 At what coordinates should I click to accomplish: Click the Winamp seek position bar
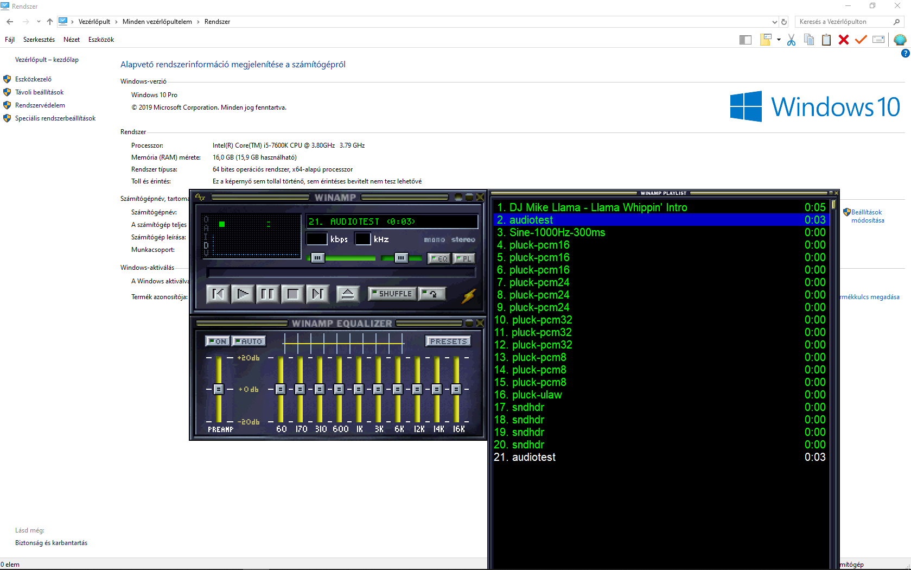(341, 273)
